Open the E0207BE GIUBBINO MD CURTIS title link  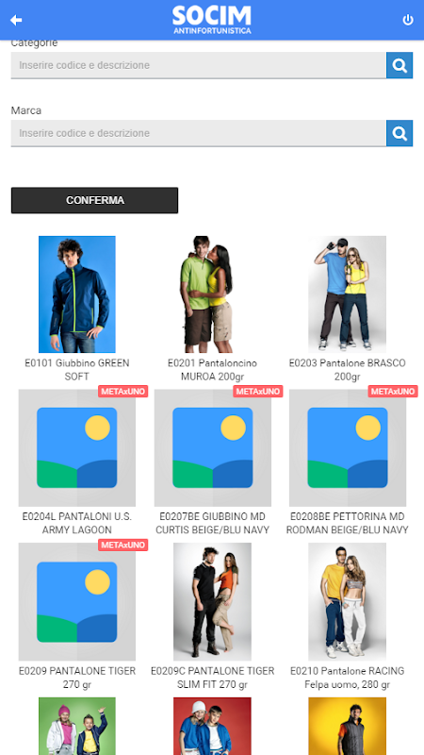(x=213, y=524)
